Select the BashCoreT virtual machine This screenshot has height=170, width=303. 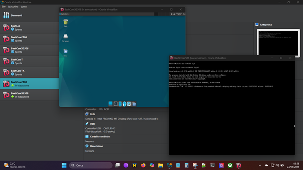coord(29,61)
